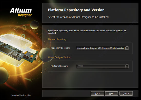Click the Platform Repository section label
141x100 pixels.
coord(57,39)
